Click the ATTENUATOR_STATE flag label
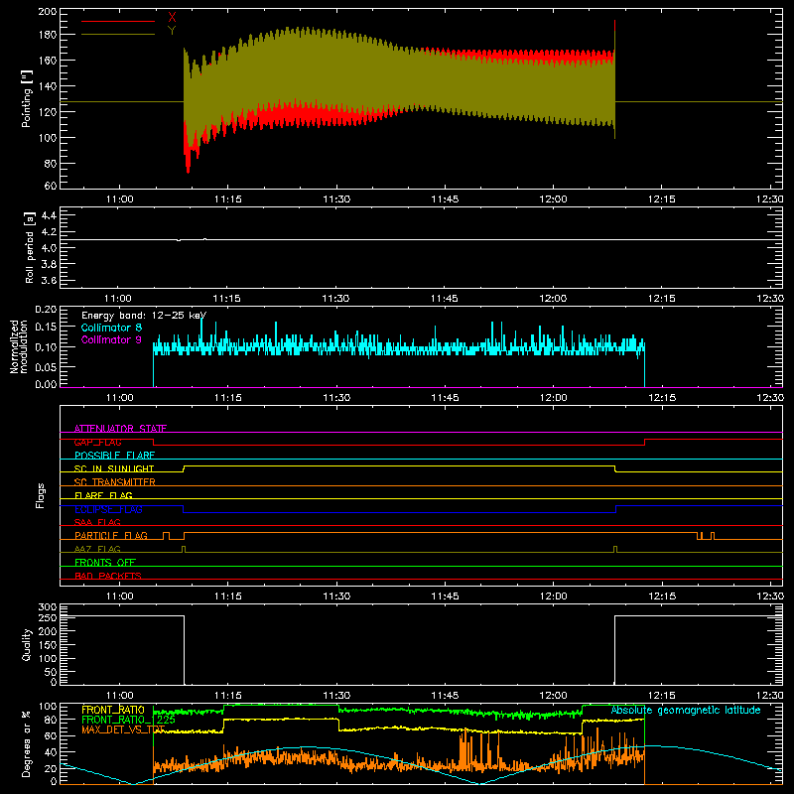The height and width of the screenshot is (794, 794). pyautogui.click(x=120, y=429)
